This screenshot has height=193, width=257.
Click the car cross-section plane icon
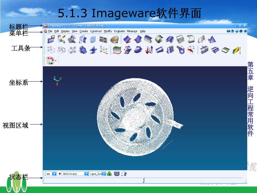point(191,50)
